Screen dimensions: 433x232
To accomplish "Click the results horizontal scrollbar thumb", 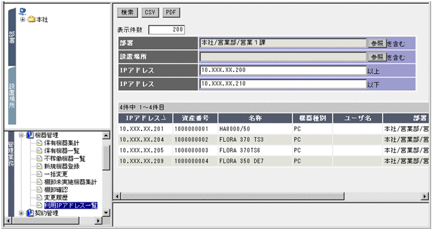I will coord(233,197).
